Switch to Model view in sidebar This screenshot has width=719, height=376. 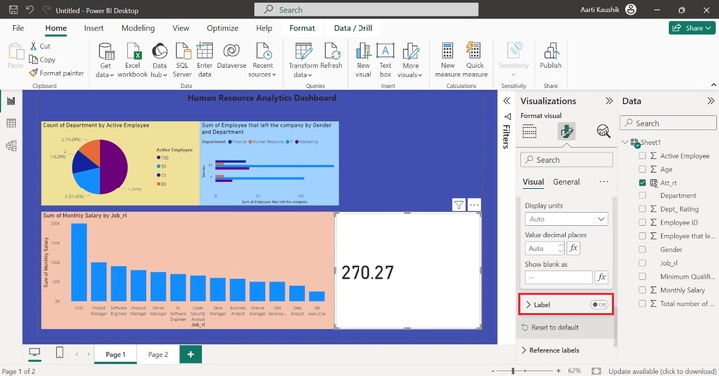(11, 146)
